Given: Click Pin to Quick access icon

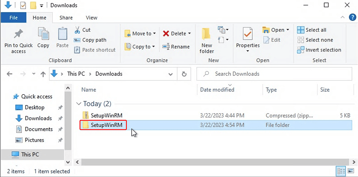Looking at the screenshot, I should click(x=18, y=35).
